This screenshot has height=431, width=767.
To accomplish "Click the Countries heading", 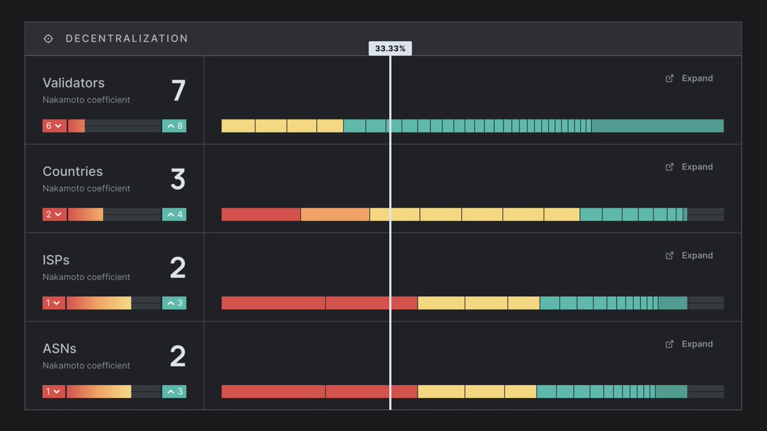I will pos(73,172).
